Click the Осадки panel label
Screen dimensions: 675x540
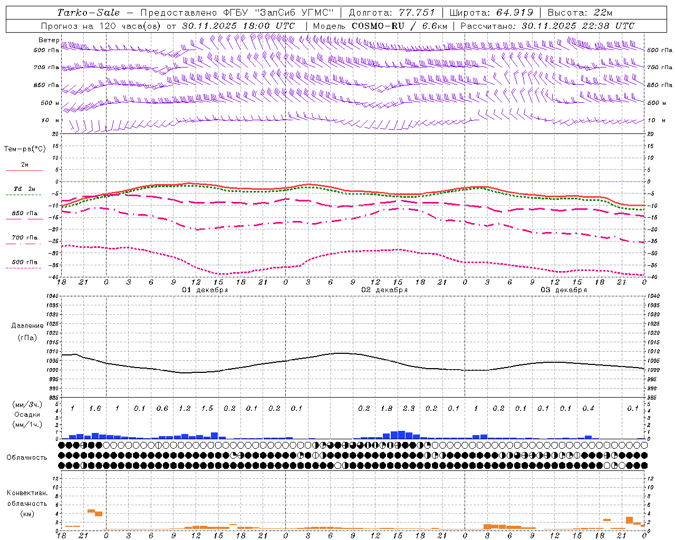tap(27, 414)
